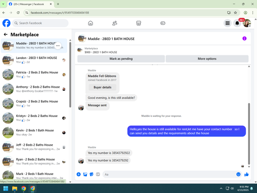Choose a GIF icon in composer
Viewport: 257px width, 193px height.
[x=98, y=175]
